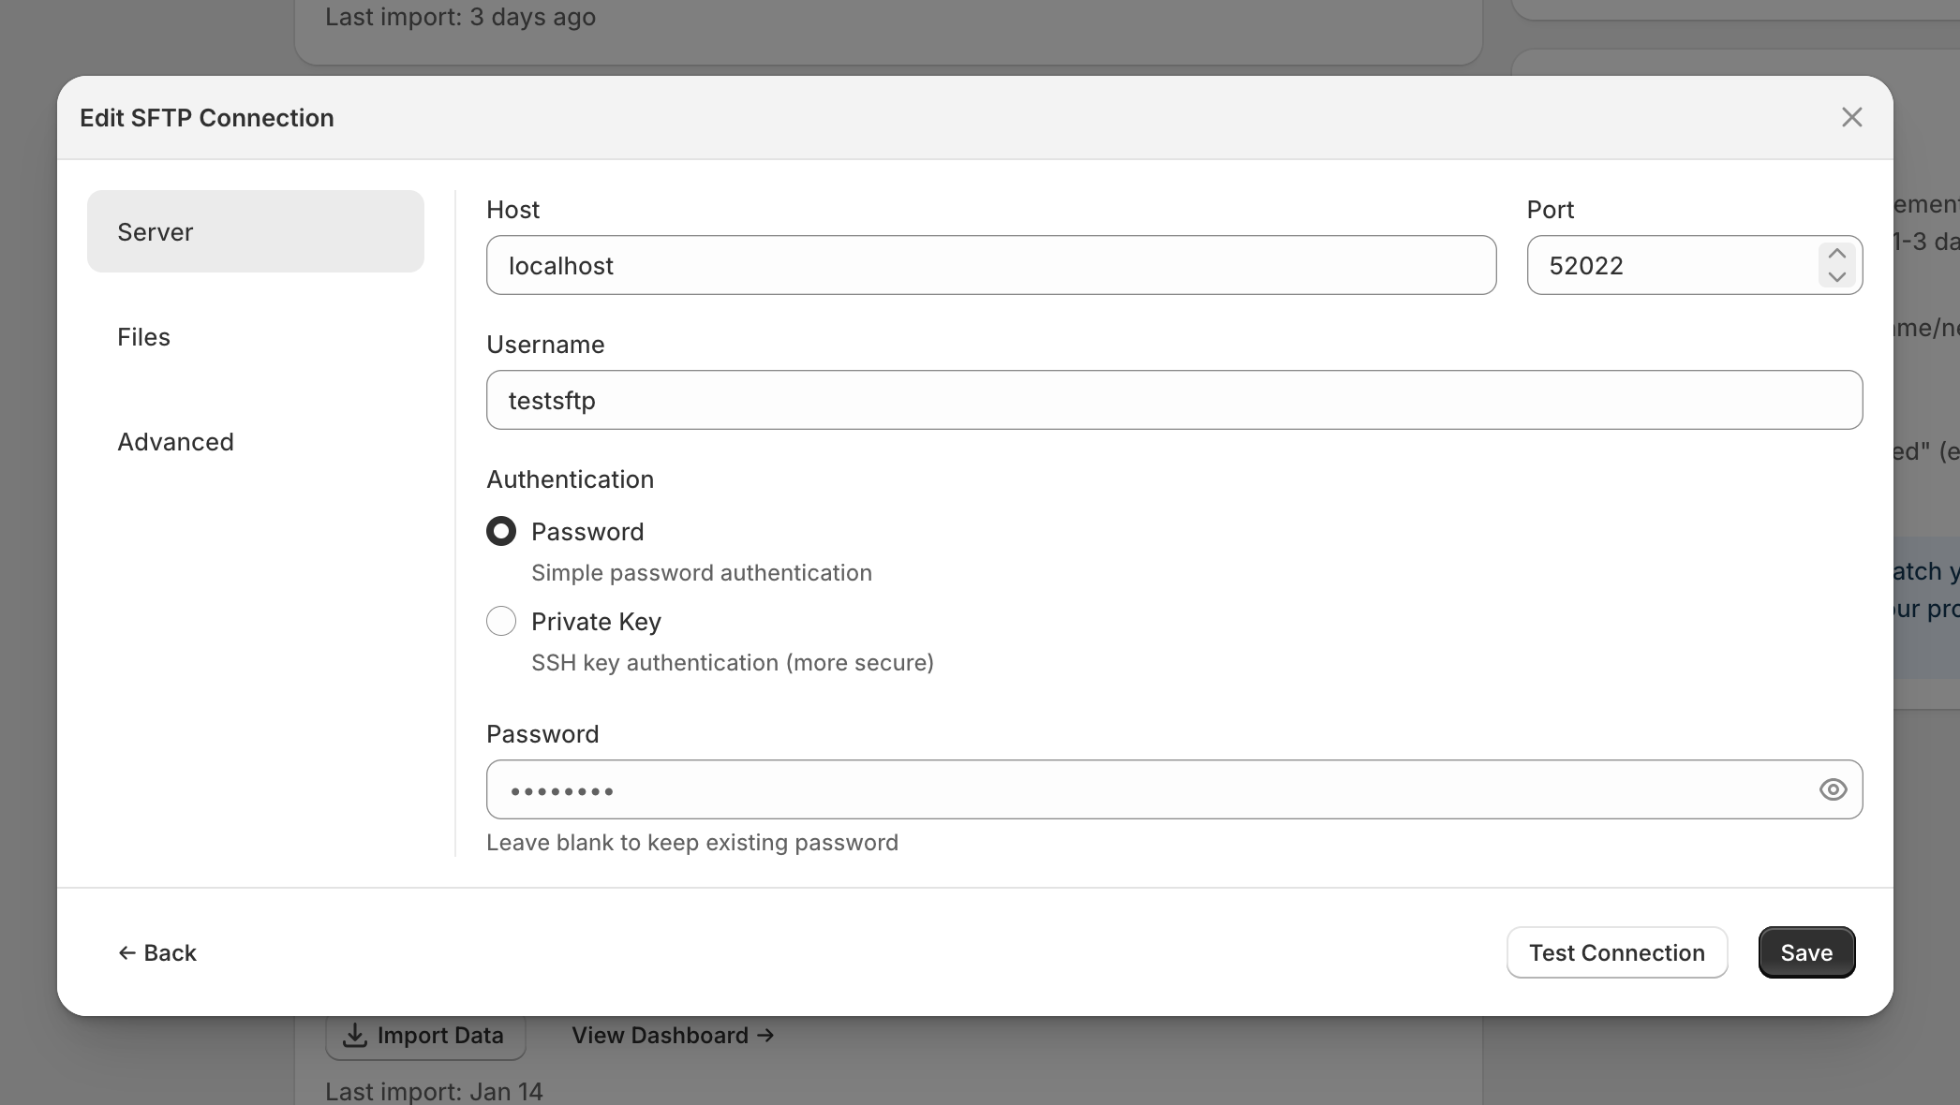Click the arrow icon next to View Dashboard
1960x1105 pixels.
point(765,1035)
